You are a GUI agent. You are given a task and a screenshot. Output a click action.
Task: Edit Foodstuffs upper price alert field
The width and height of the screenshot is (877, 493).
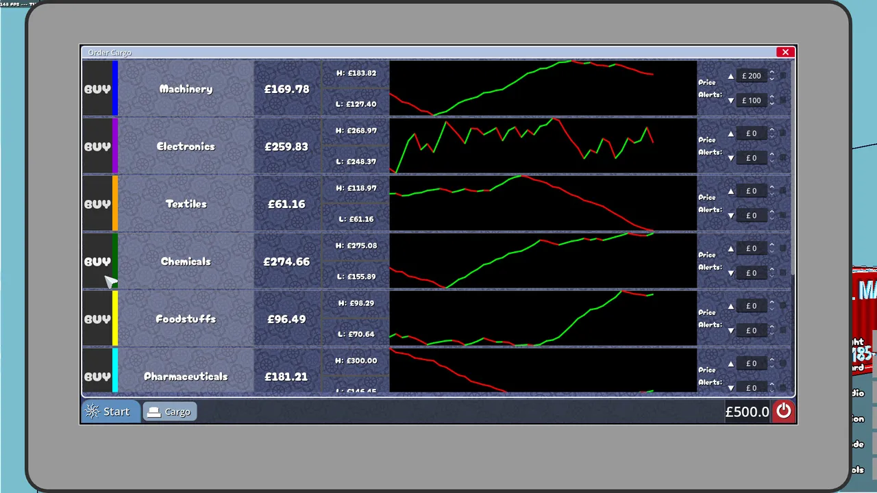(752, 306)
